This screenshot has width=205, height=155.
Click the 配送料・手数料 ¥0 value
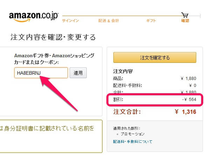tap(192, 86)
